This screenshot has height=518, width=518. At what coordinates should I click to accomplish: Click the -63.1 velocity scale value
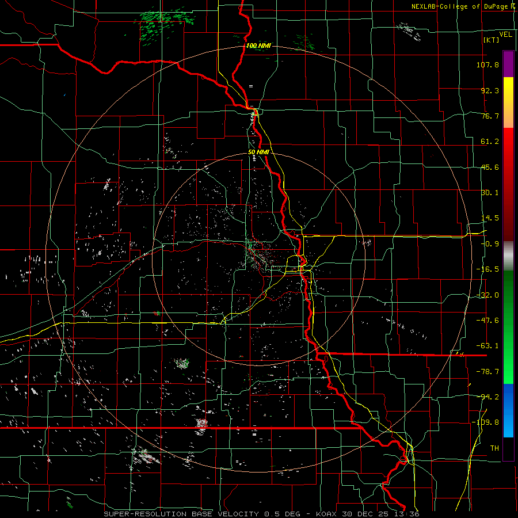pyautogui.click(x=487, y=346)
